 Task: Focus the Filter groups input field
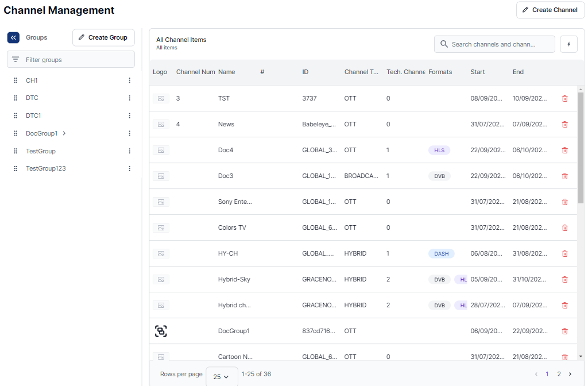coord(78,60)
